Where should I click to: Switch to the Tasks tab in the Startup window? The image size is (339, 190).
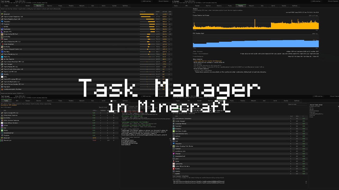(x=6, y=6)
